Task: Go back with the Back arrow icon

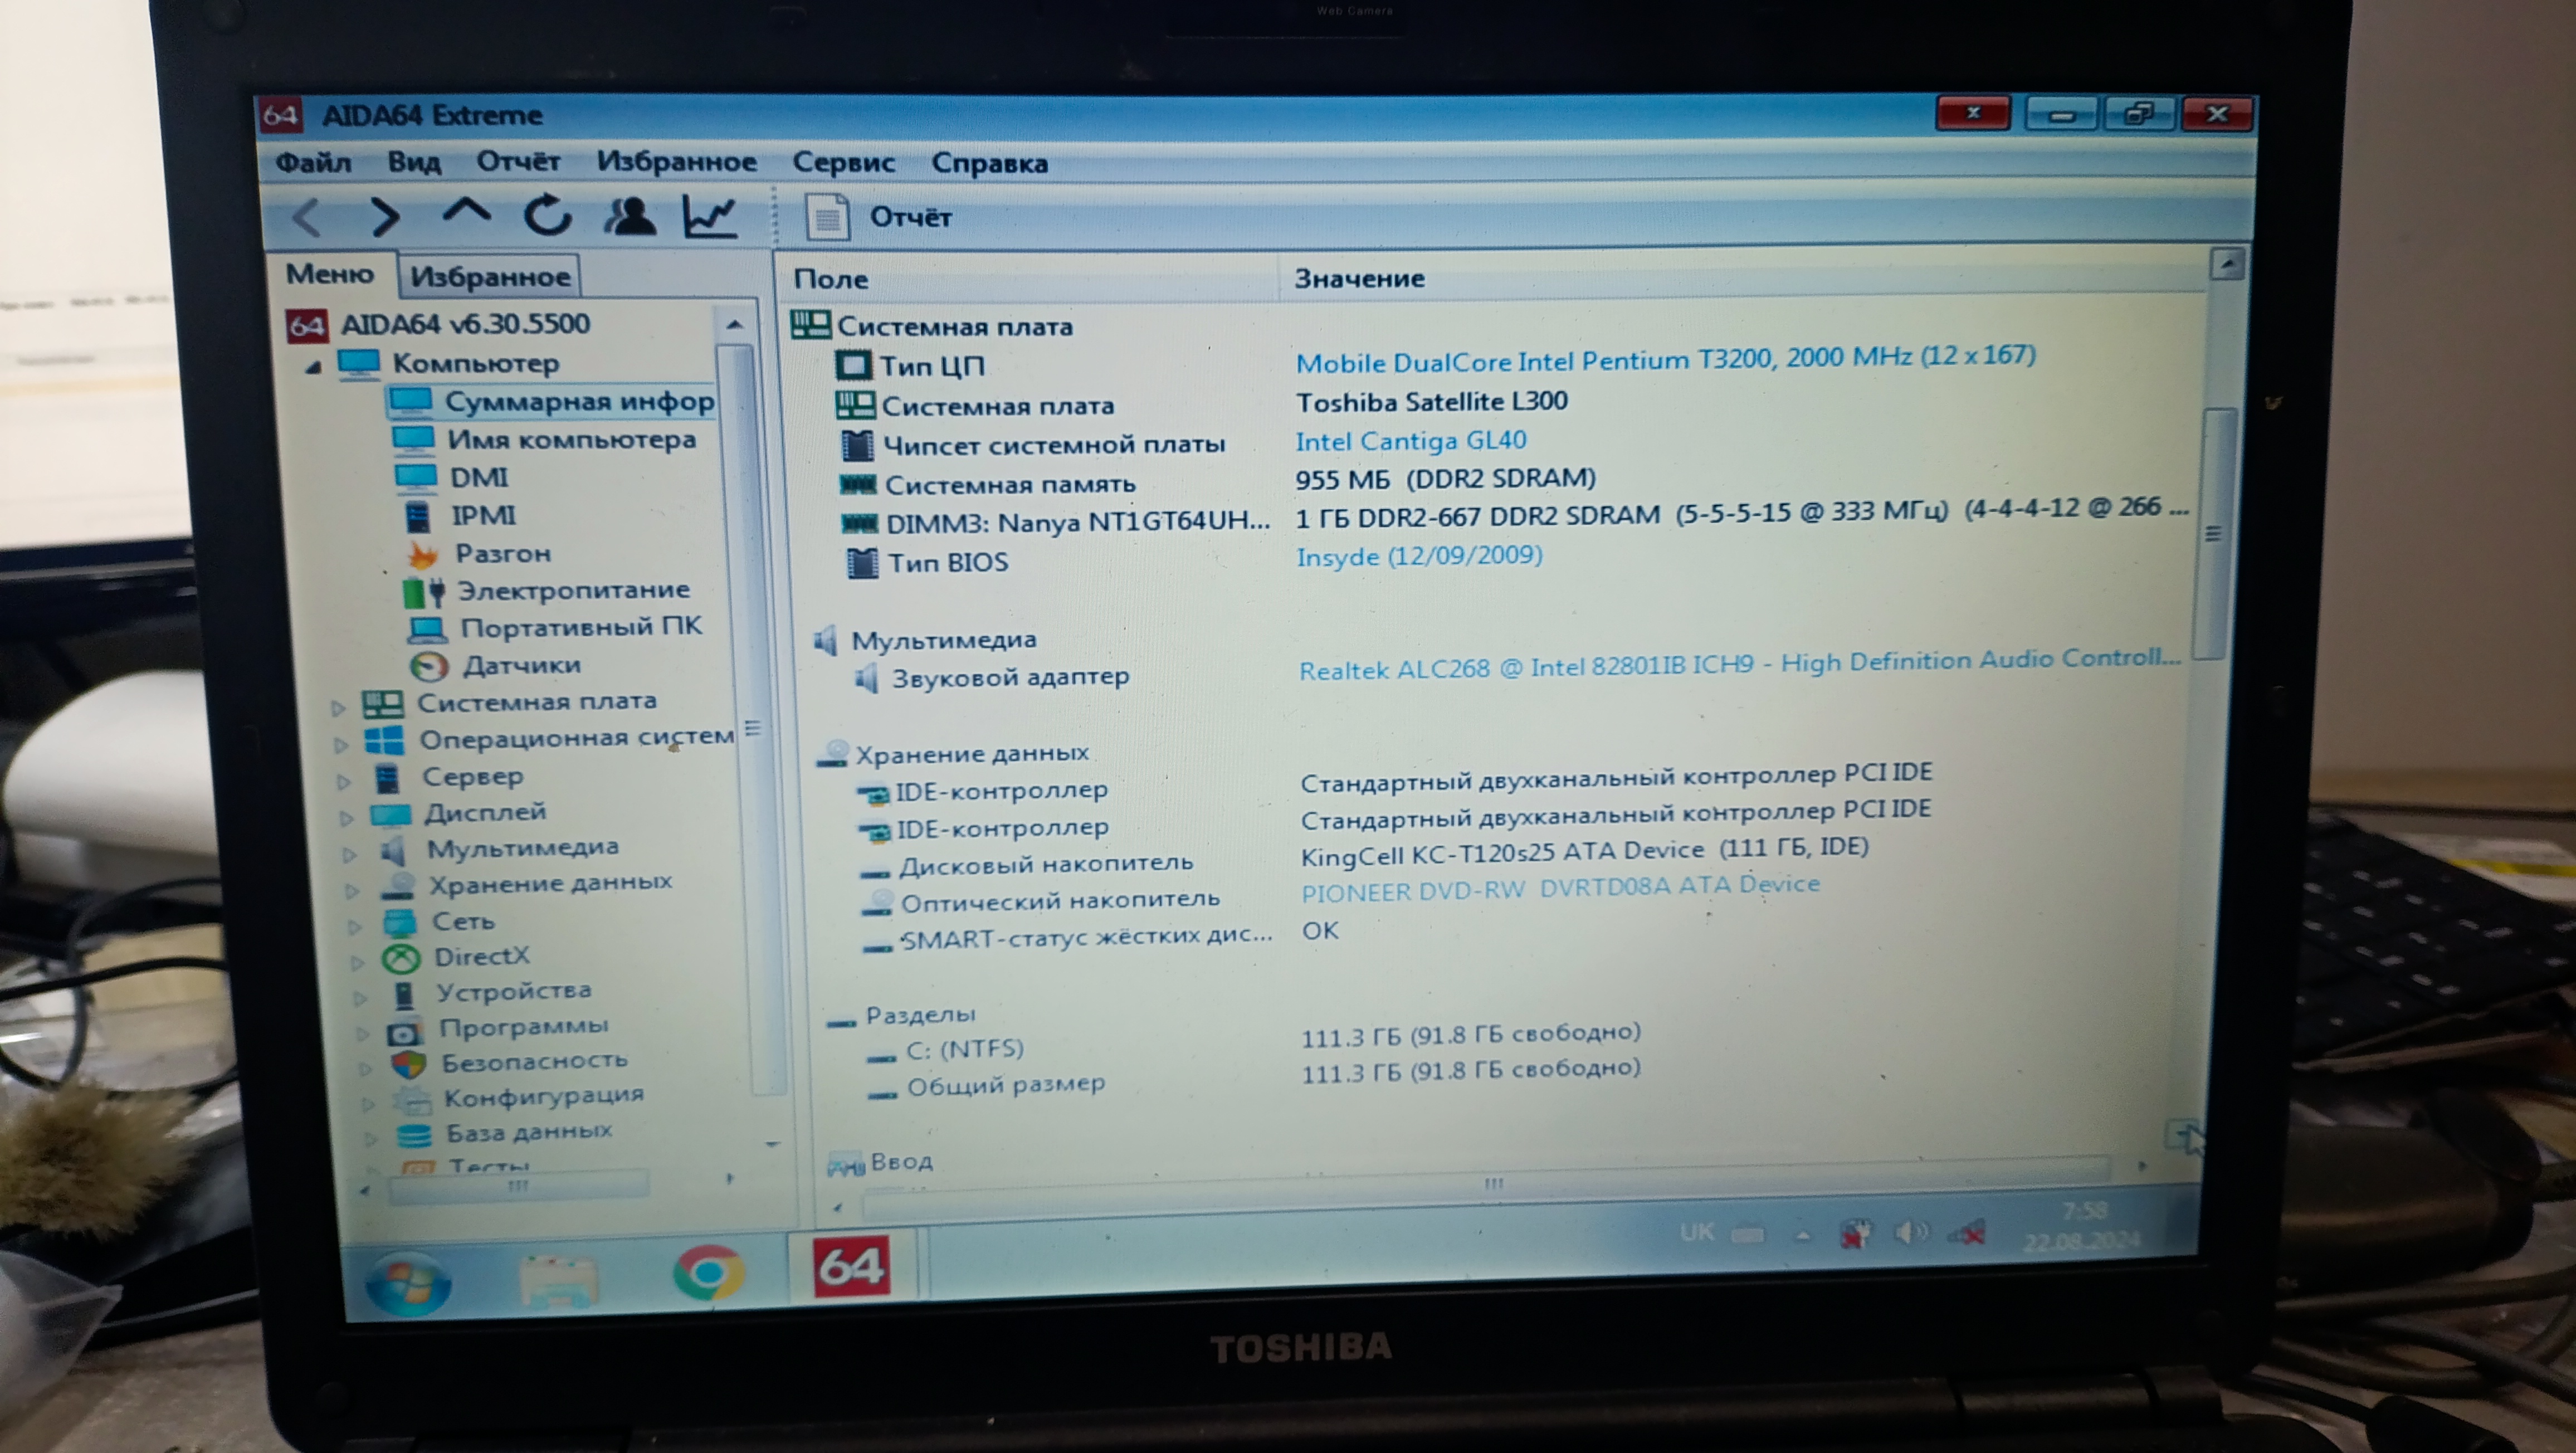Action: point(307,217)
